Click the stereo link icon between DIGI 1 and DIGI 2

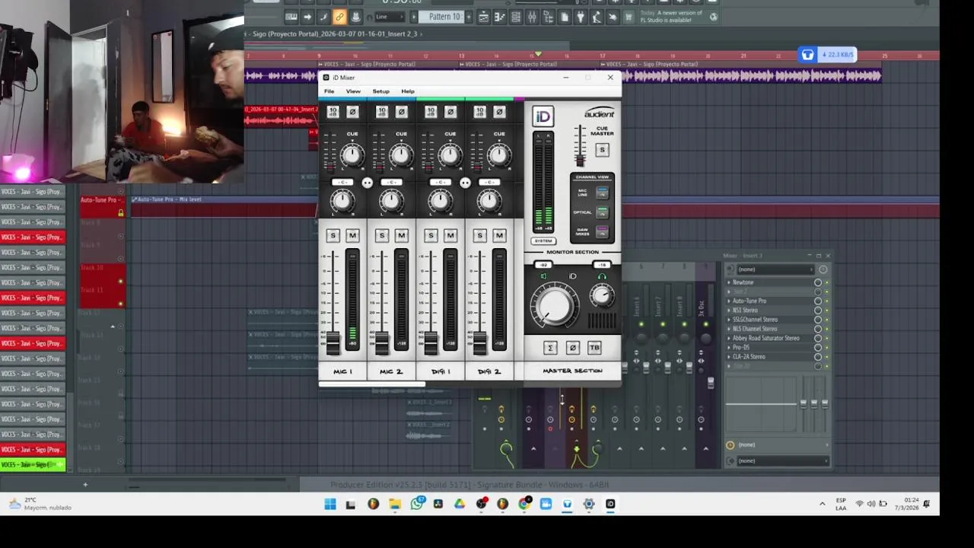465,183
